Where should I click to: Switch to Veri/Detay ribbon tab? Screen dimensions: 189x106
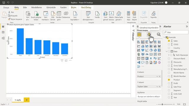[86, 7]
